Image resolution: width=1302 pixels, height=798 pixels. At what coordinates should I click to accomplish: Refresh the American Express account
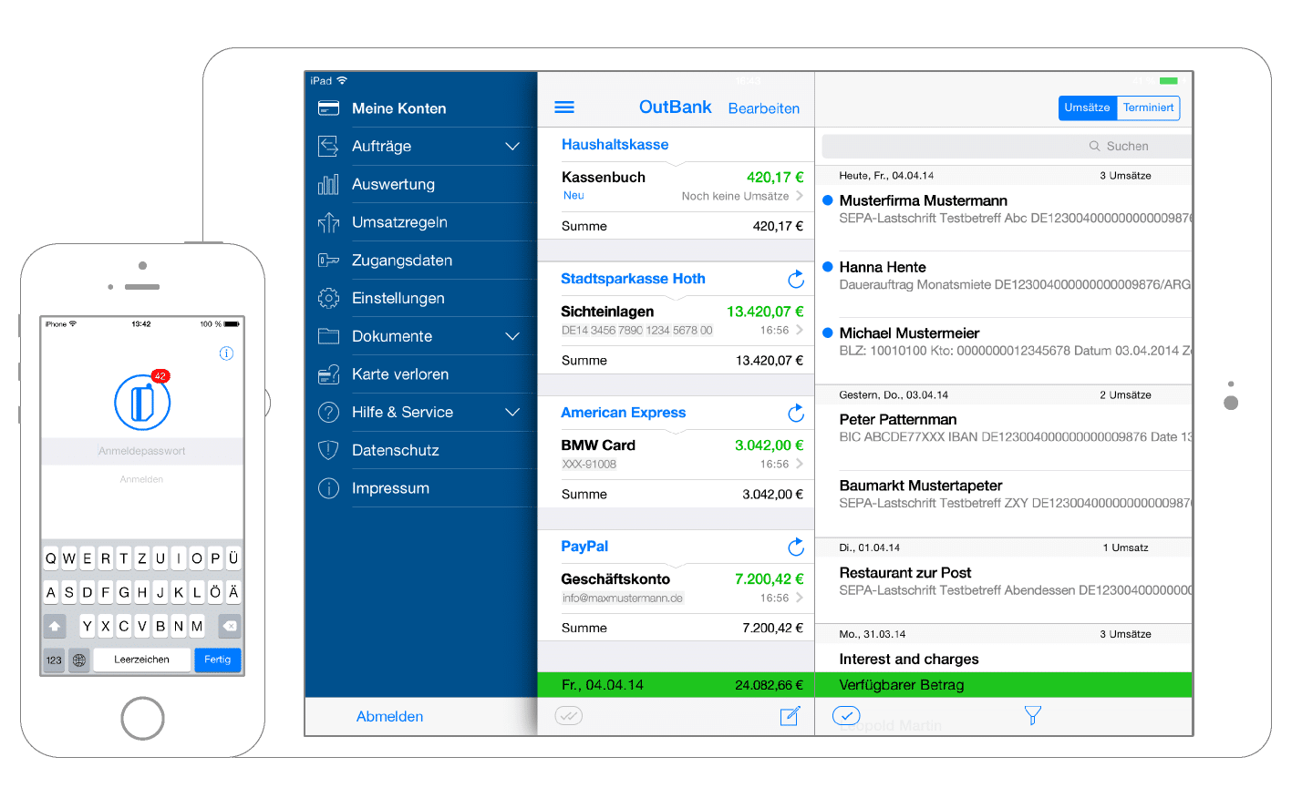(x=796, y=413)
